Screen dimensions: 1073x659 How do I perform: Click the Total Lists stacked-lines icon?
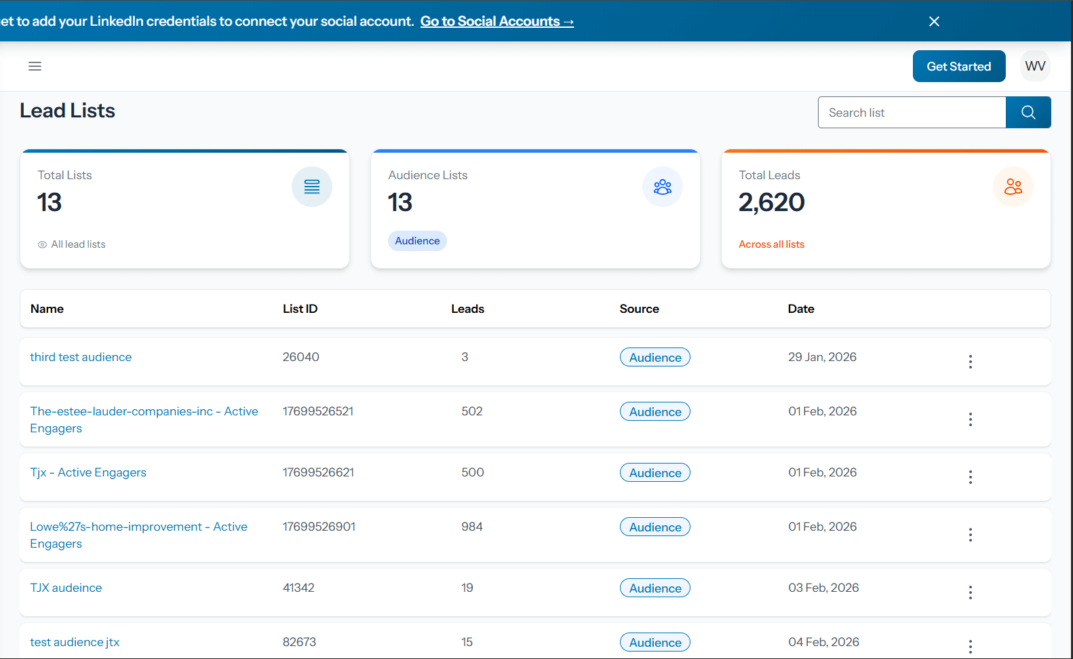point(312,187)
